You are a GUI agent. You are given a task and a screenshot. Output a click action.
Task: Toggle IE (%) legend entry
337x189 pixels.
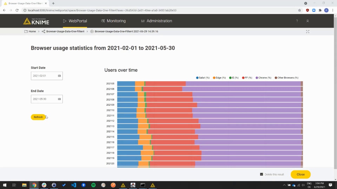pos(234,78)
